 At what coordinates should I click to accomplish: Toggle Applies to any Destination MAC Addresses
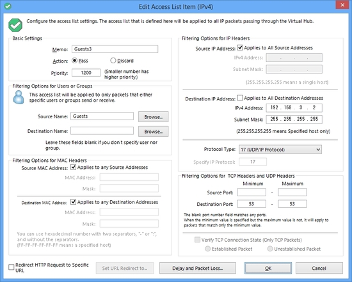pos(73,202)
